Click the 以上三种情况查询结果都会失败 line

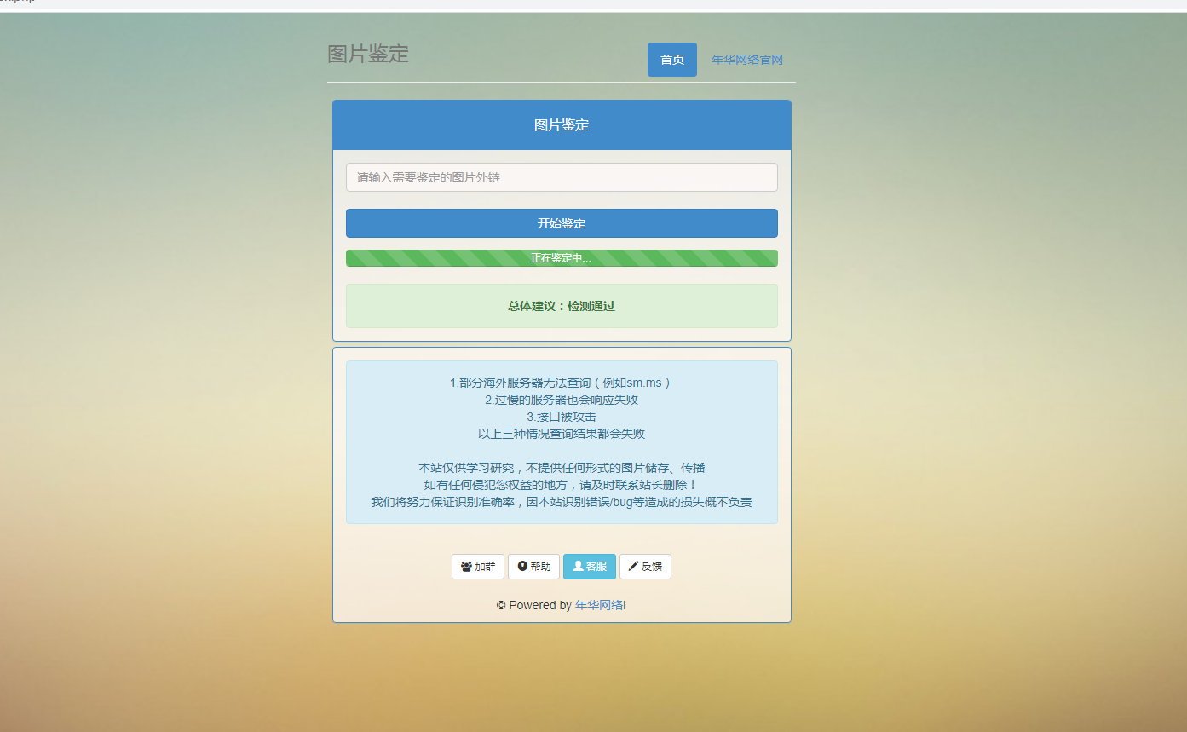(562, 434)
